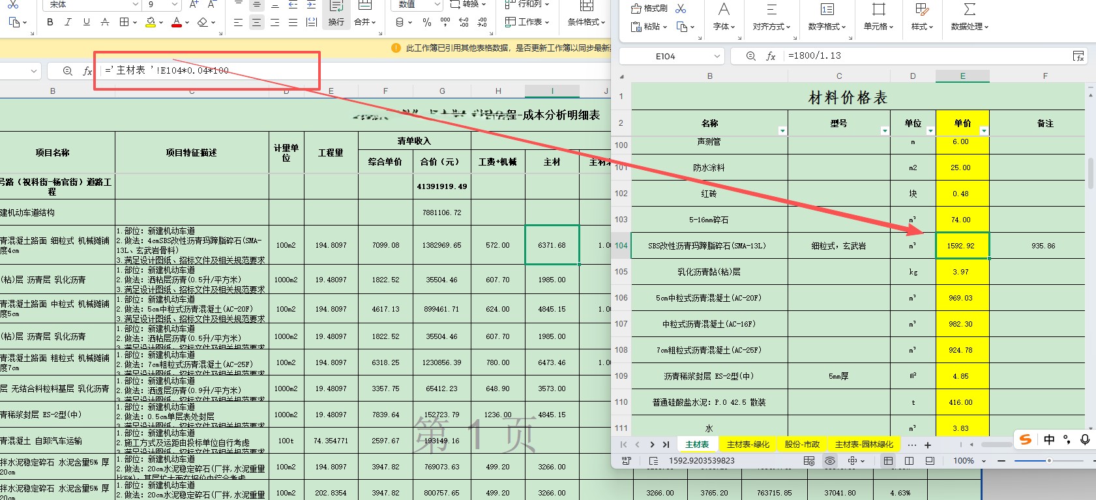Click the left workbook fx insert function icon

coord(87,70)
